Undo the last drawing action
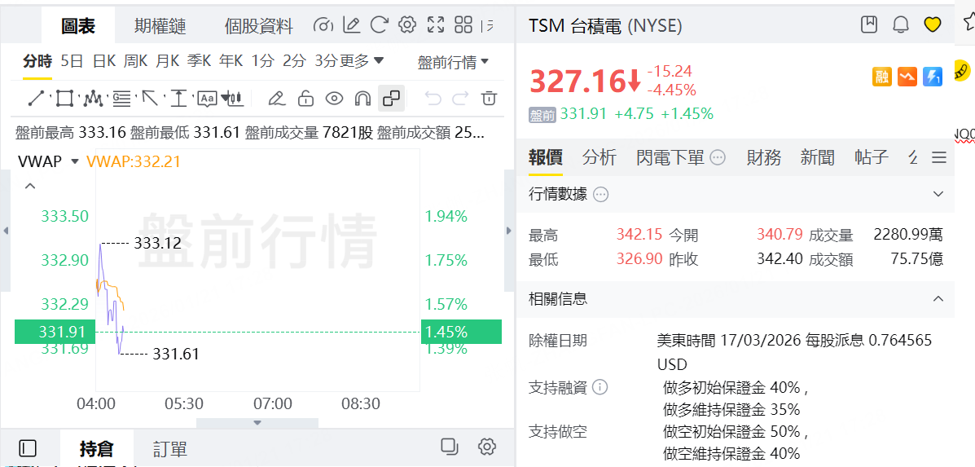This screenshot has width=975, height=467. click(433, 99)
